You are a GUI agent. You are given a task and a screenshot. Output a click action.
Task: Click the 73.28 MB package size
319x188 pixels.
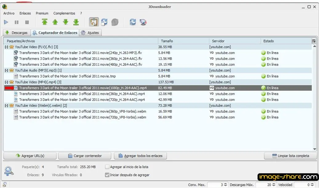coord(165,106)
